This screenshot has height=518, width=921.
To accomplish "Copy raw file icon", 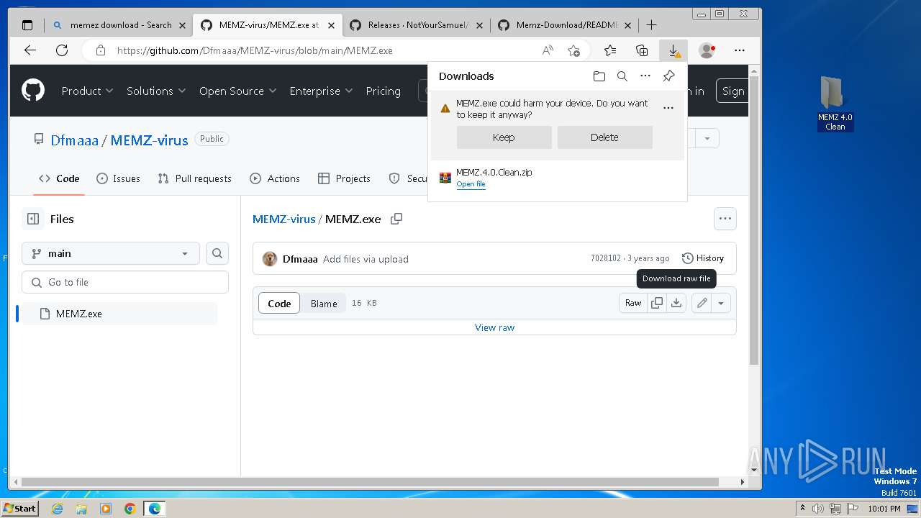I will click(x=657, y=303).
